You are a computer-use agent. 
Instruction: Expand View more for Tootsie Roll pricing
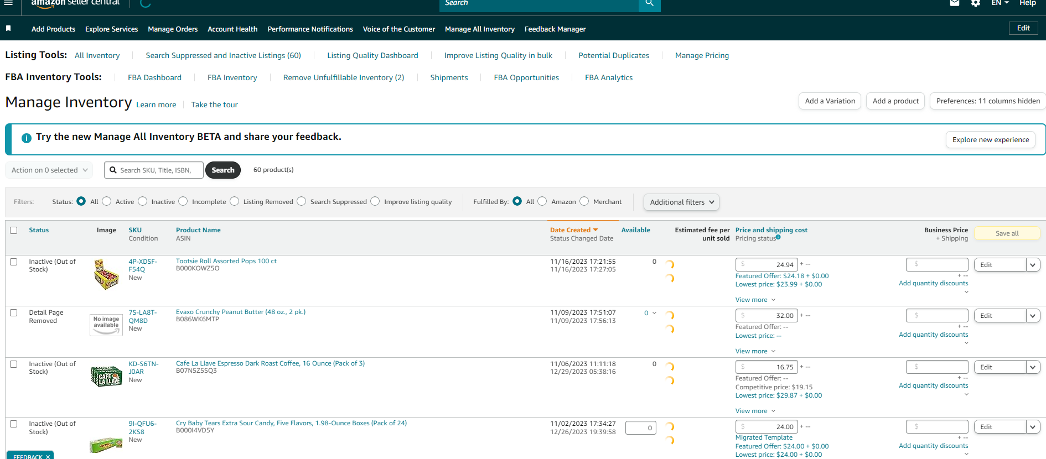tap(755, 300)
